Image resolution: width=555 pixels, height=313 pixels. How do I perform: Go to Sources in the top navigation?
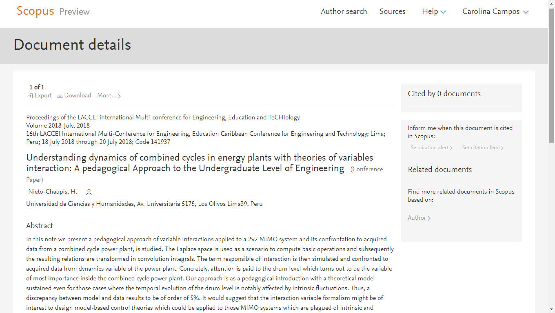pyautogui.click(x=393, y=11)
